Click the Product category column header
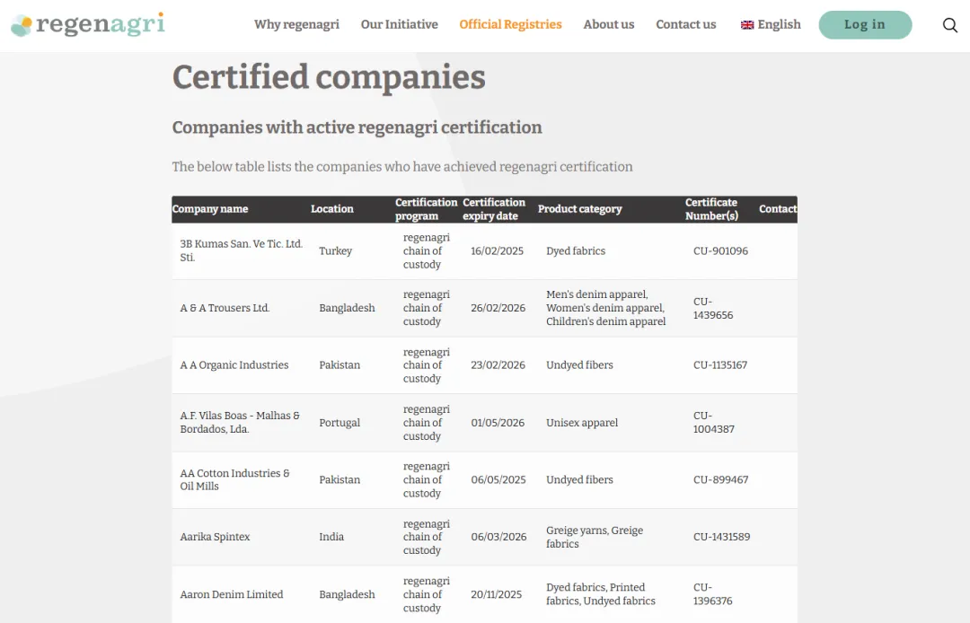 (x=579, y=209)
